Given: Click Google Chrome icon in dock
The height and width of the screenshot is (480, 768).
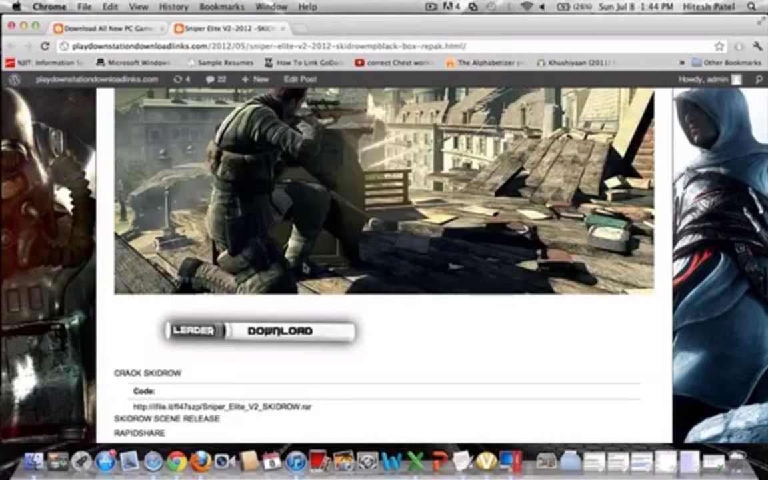Looking at the screenshot, I should (x=177, y=462).
